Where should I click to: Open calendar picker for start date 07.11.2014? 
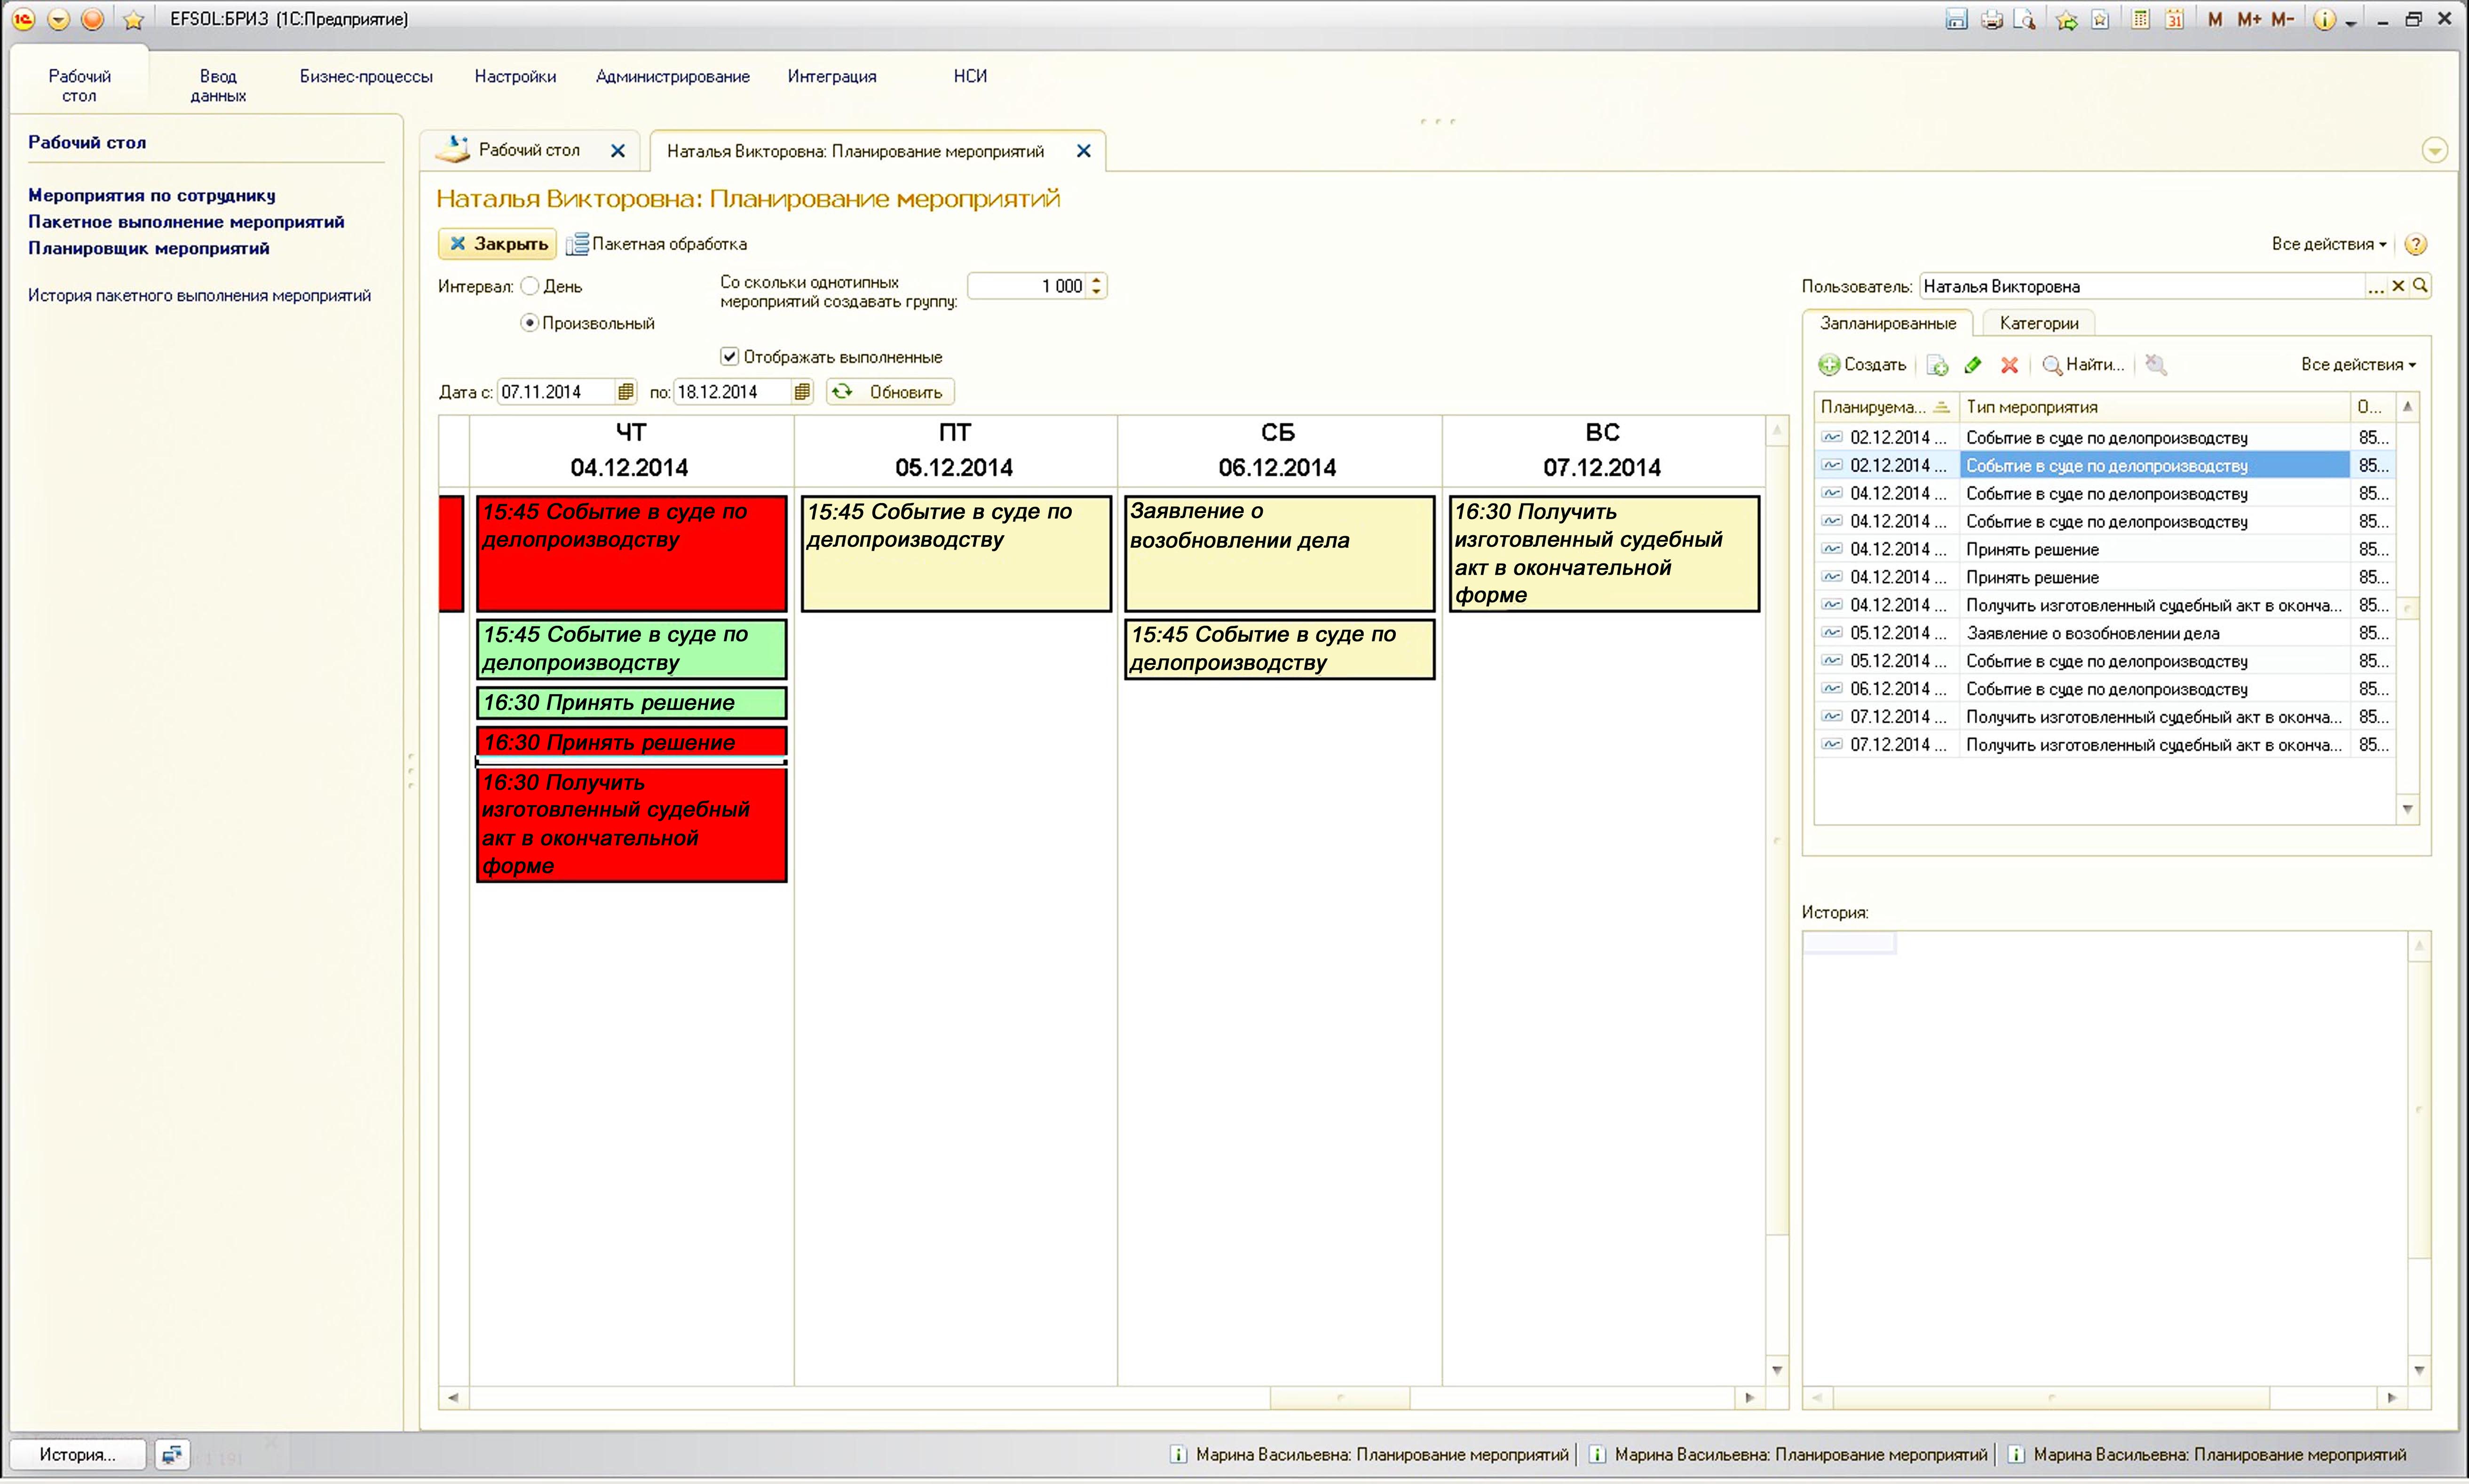(x=625, y=392)
